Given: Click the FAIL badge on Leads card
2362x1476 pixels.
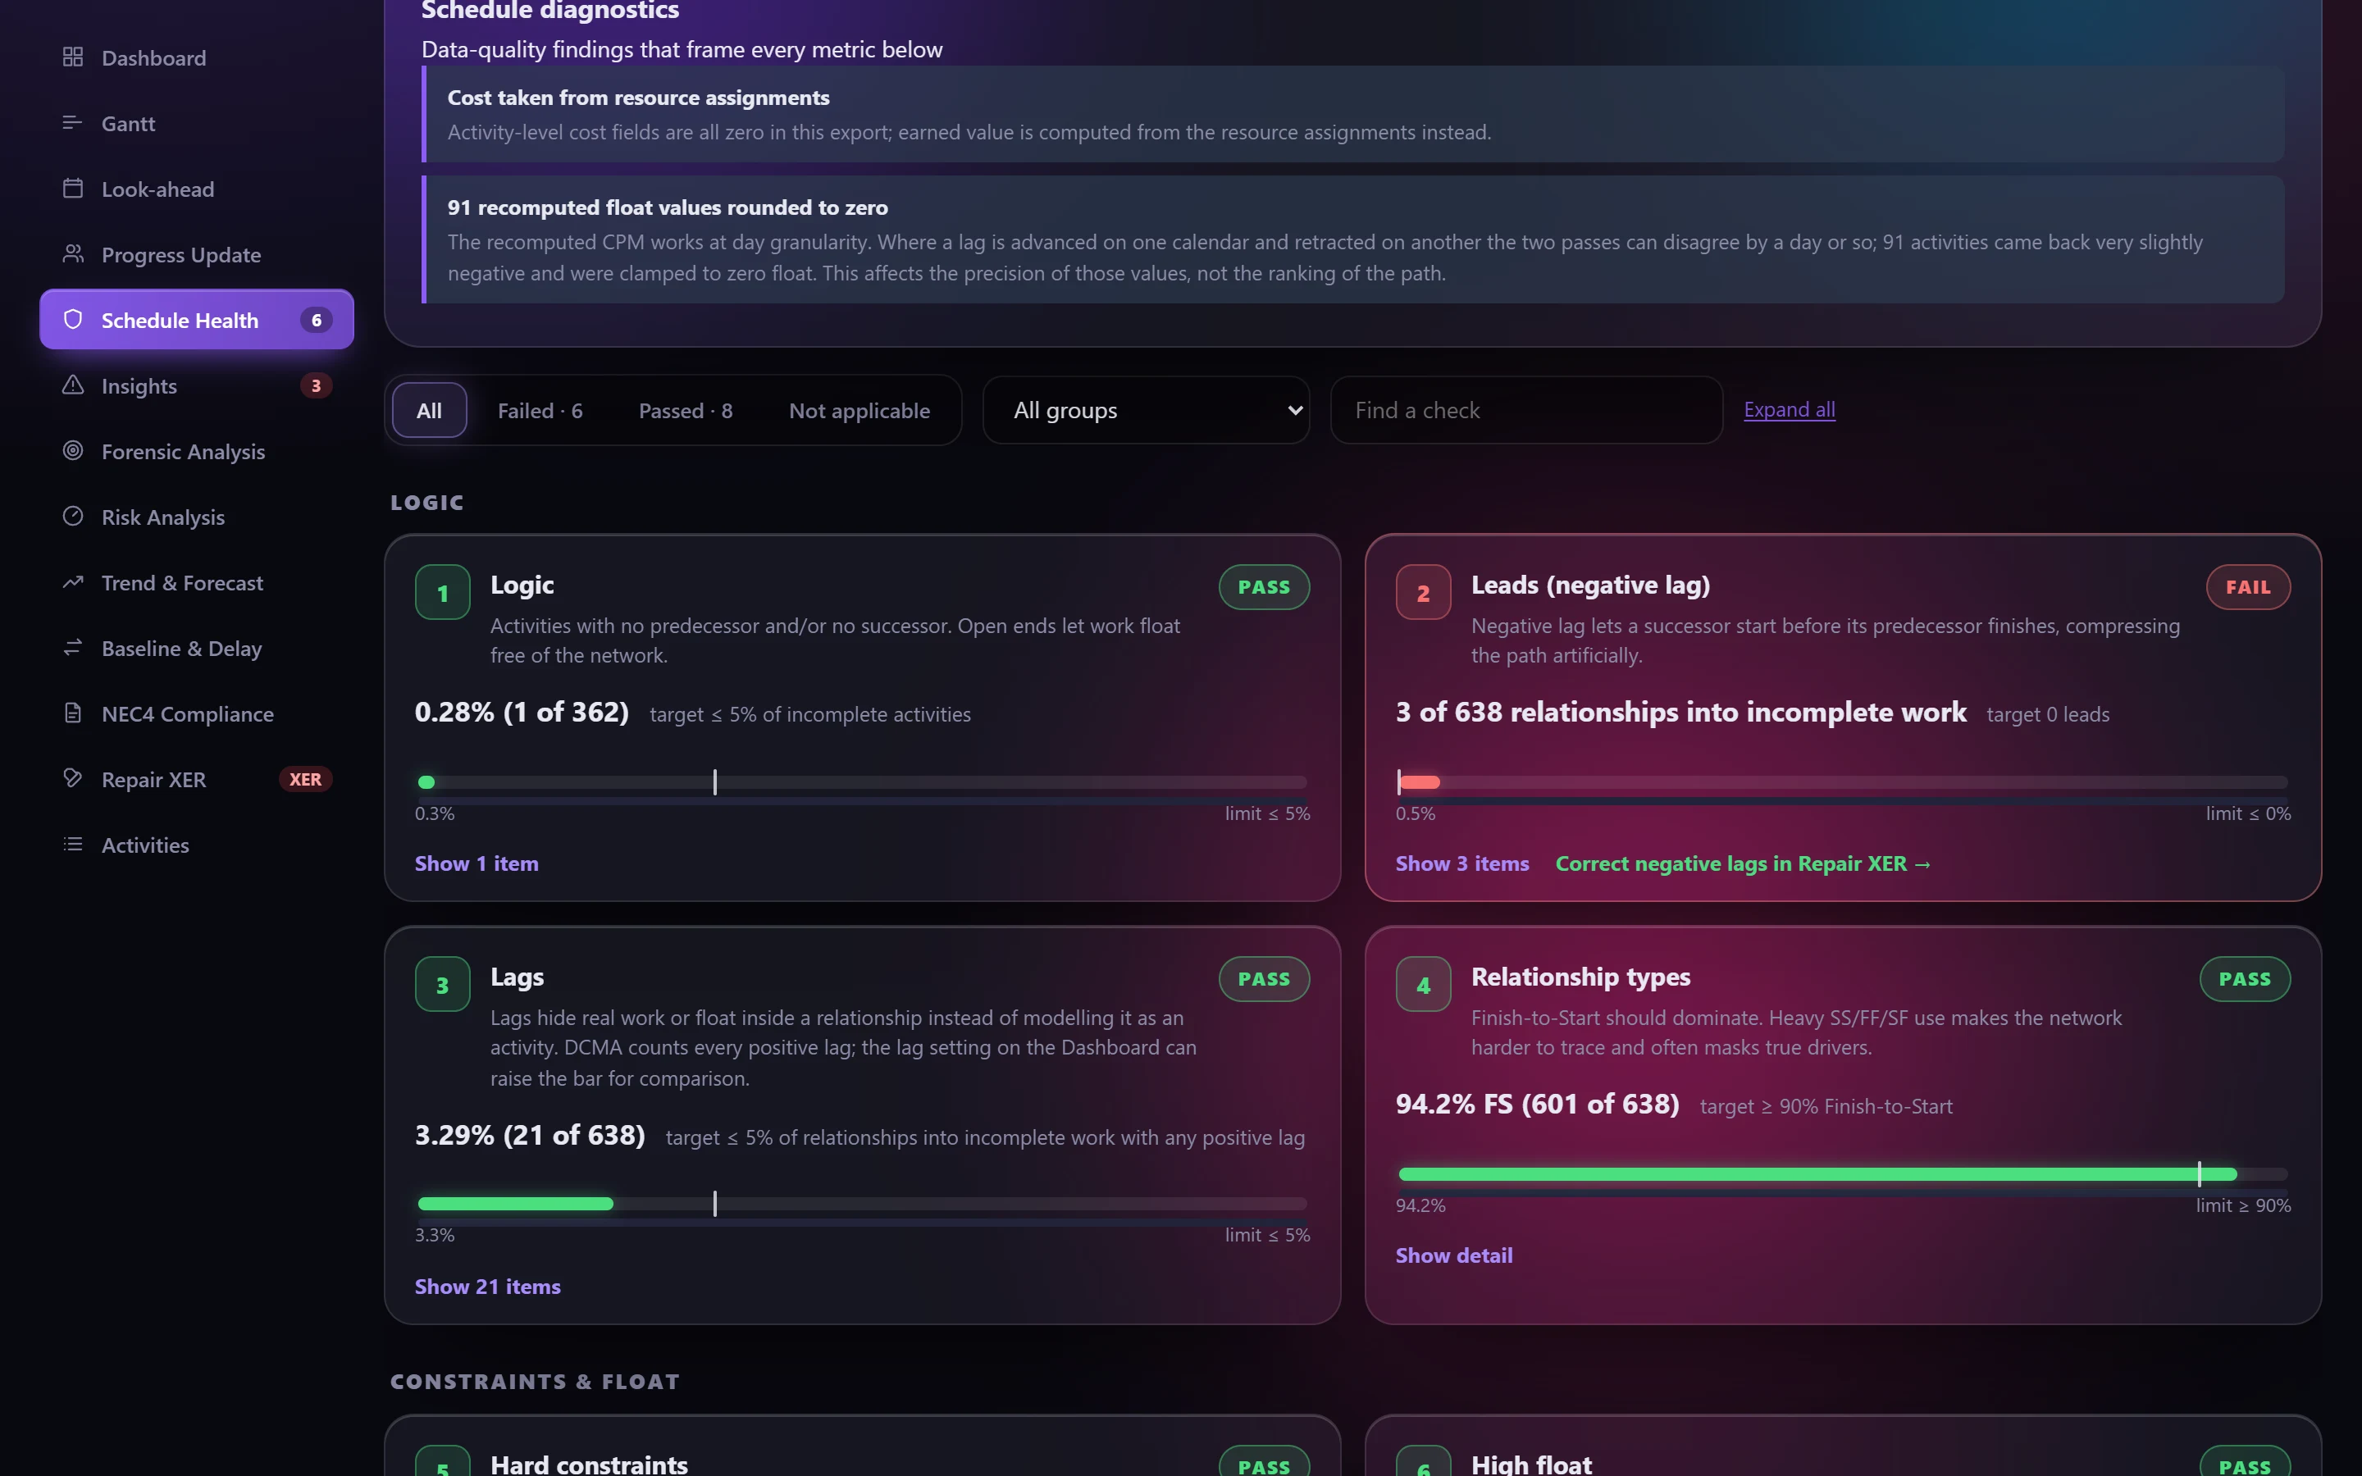Looking at the screenshot, I should 2248,586.
